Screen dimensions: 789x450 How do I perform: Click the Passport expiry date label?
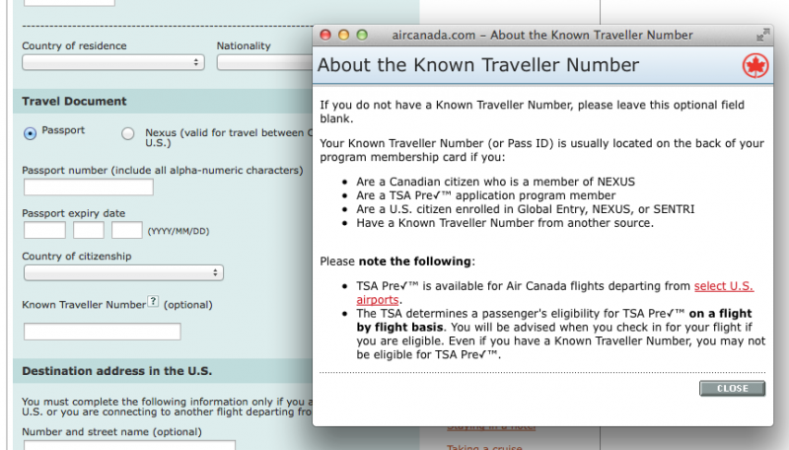coord(73,213)
